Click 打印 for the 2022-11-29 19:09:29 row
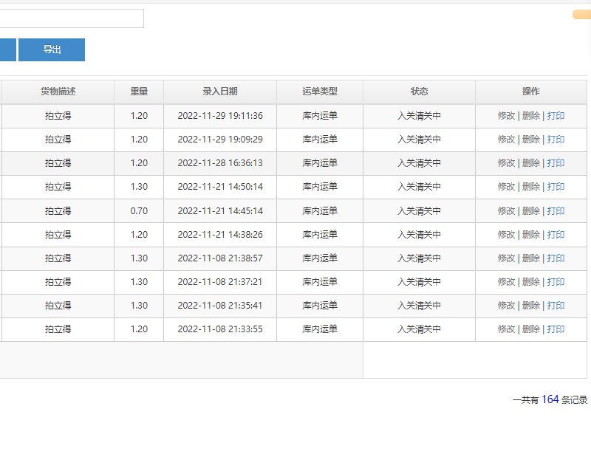Image resolution: width=591 pixels, height=457 pixels. (556, 140)
